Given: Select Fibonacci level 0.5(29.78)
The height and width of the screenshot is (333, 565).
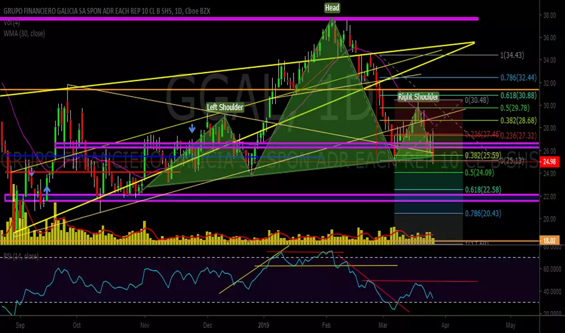Looking at the screenshot, I should [515, 108].
